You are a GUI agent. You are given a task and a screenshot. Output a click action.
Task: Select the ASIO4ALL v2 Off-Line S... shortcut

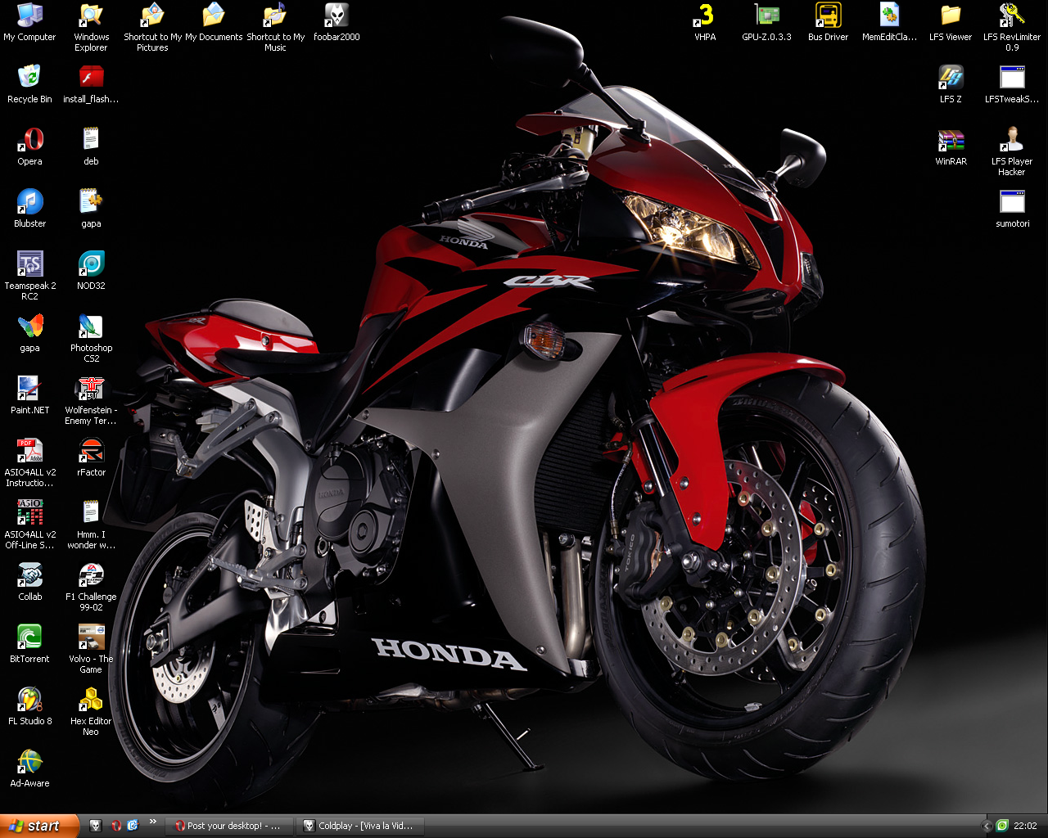pyautogui.click(x=29, y=525)
